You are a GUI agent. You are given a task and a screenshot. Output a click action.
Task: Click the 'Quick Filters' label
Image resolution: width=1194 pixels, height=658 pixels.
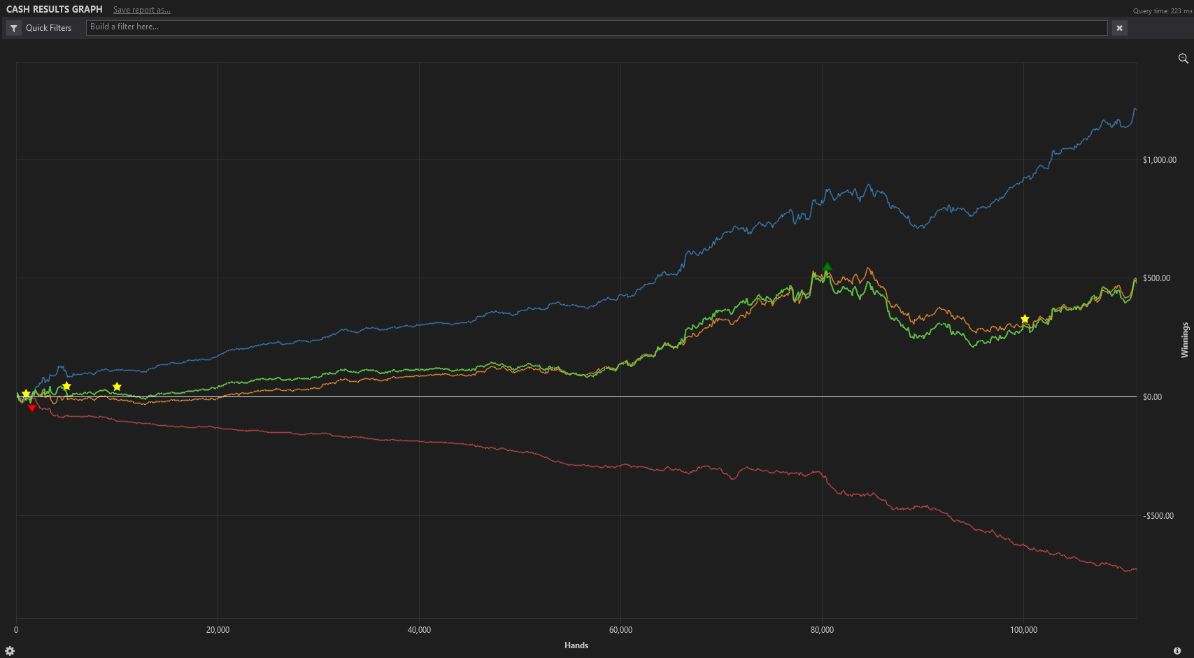pos(48,28)
